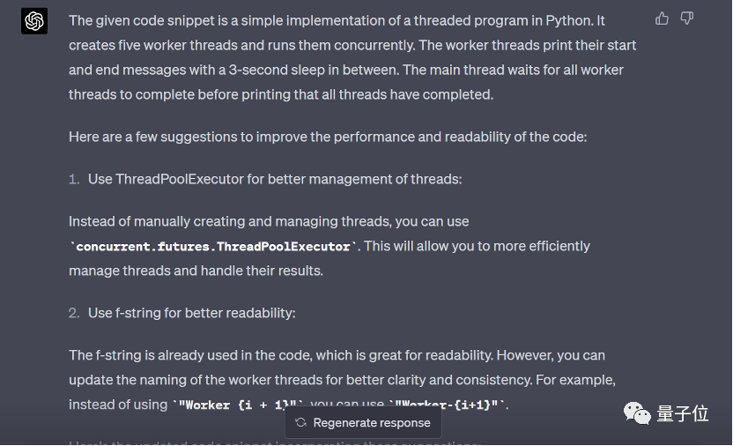Click the list number marker "2."
The height and width of the screenshot is (446, 733).
point(74,313)
